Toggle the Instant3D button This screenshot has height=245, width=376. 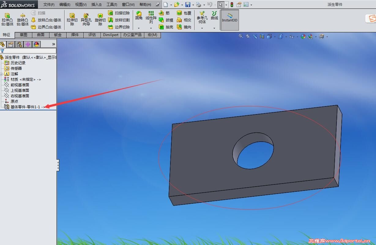click(x=230, y=20)
